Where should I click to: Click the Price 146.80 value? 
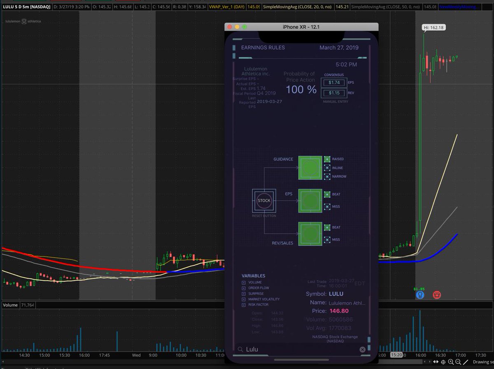[x=339, y=311]
